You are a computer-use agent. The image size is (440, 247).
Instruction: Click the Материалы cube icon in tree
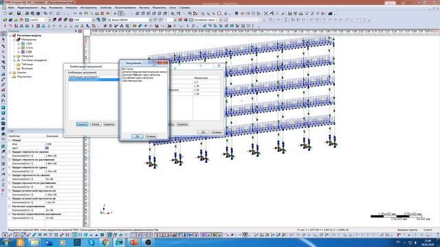[x=19, y=40]
